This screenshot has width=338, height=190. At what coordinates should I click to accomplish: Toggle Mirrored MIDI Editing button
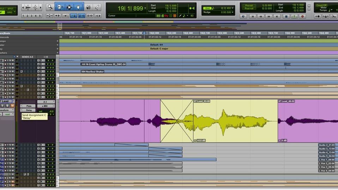pos(66,16)
